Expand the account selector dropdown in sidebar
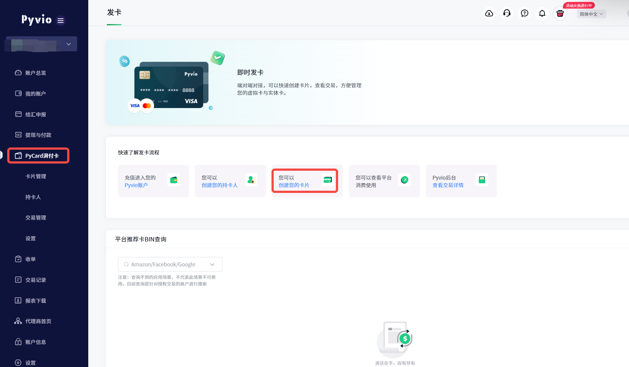The height and width of the screenshot is (367, 629). (x=69, y=44)
